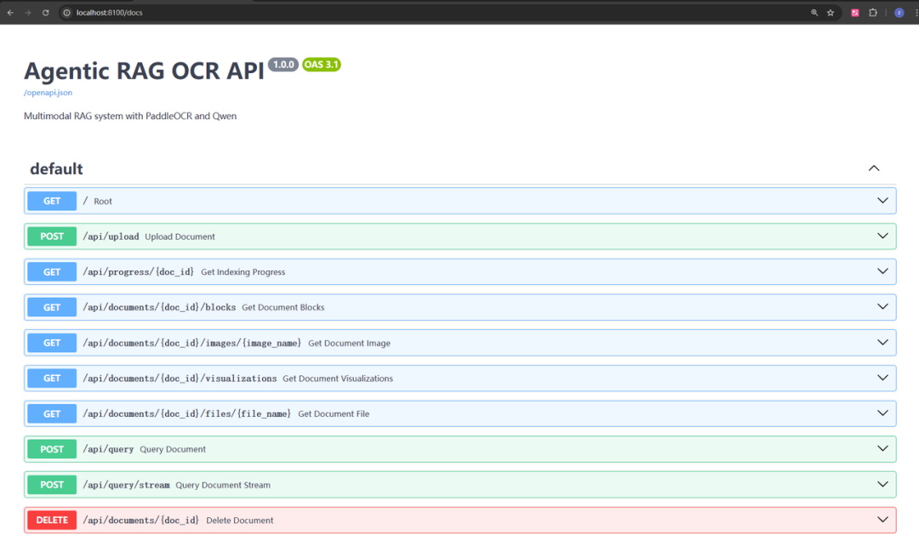Expand the Get Document Image chevron
The image size is (919, 541).
882,342
